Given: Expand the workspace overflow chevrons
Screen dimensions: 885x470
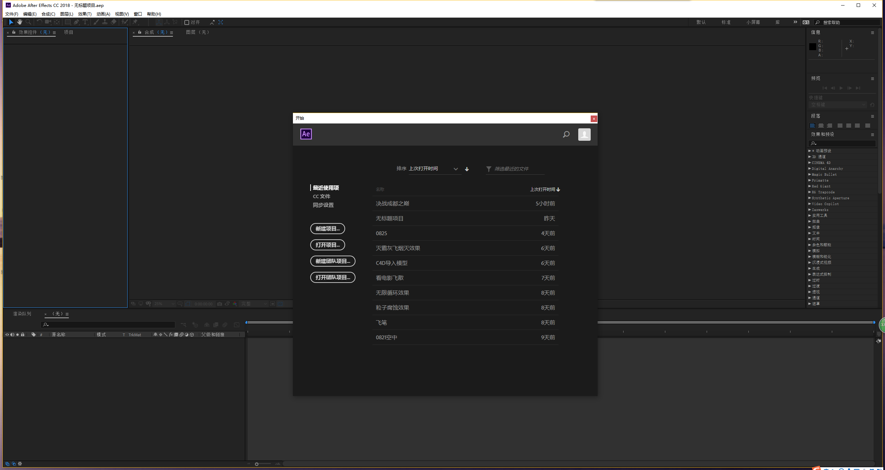Looking at the screenshot, I should 795,22.
